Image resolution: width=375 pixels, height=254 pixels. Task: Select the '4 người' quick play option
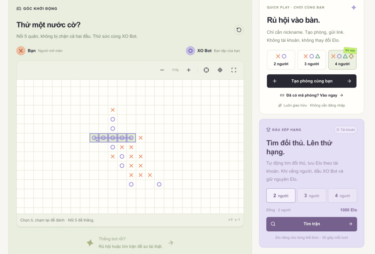(342, 60)
